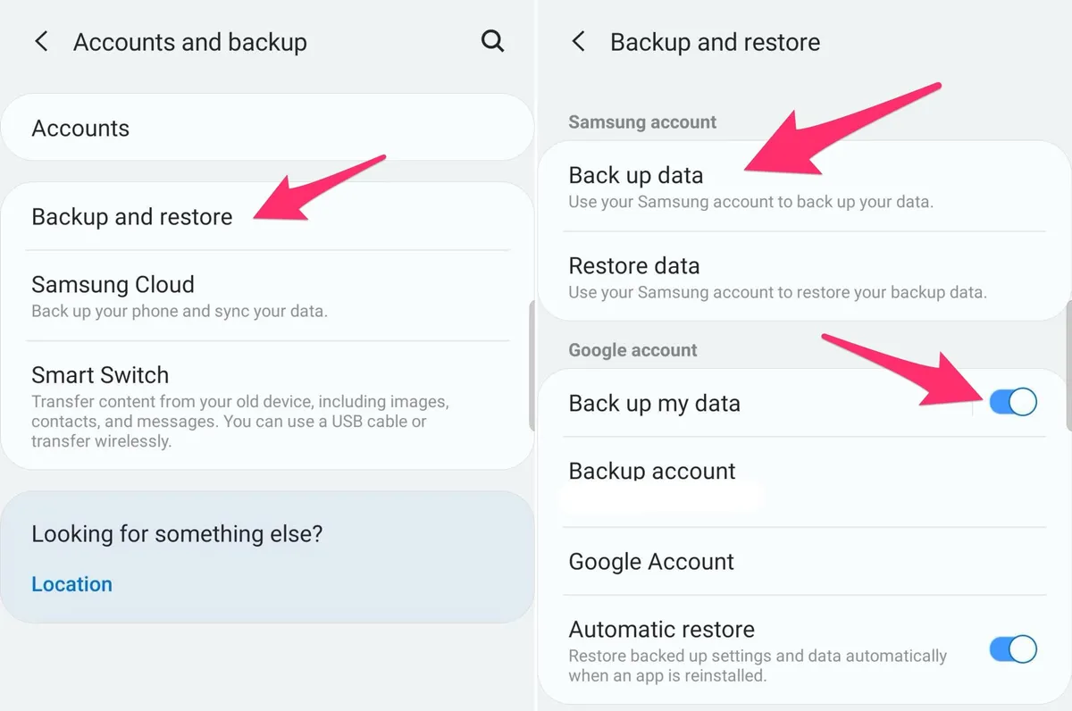Tap the back arrow on Backup and restore

[578, 41]
